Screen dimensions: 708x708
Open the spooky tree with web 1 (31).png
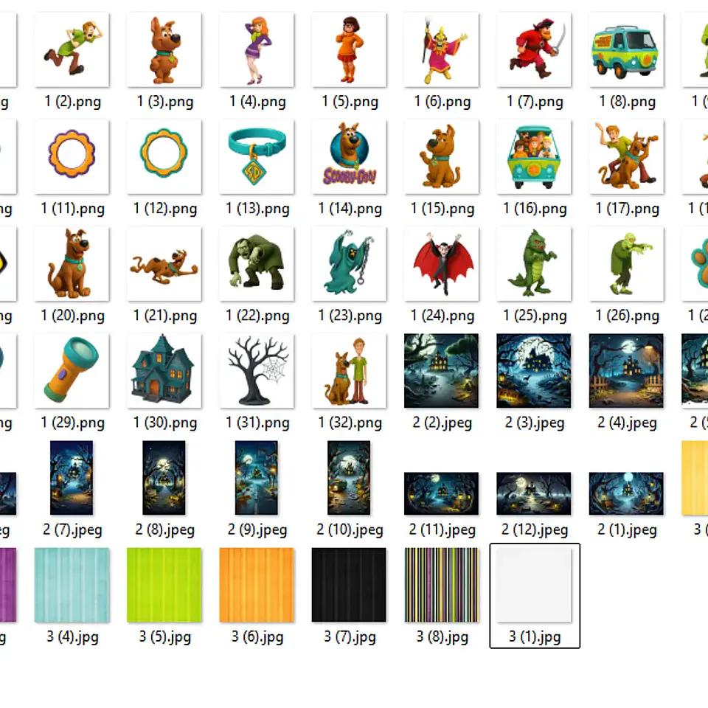pyautogui.click(x=256, y=371)
